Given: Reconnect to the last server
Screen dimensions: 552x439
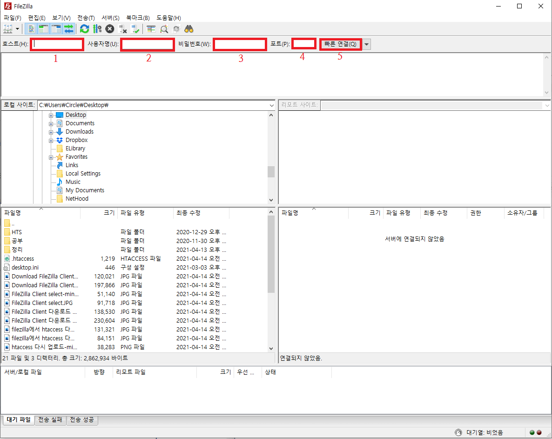Looking at the screenshot, I should coord(135,29).
